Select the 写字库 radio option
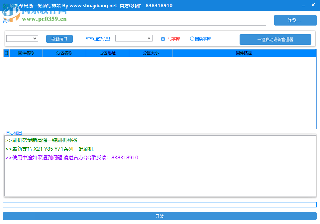Viewport: 320px width, 224px height. [163, 39]
